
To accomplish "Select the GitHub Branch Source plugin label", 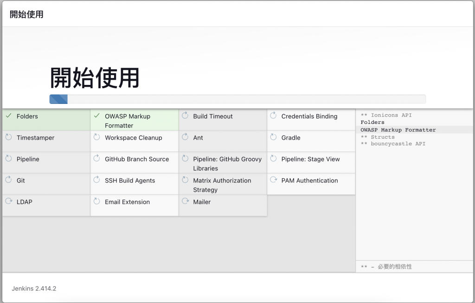I will tap(137, 159).
